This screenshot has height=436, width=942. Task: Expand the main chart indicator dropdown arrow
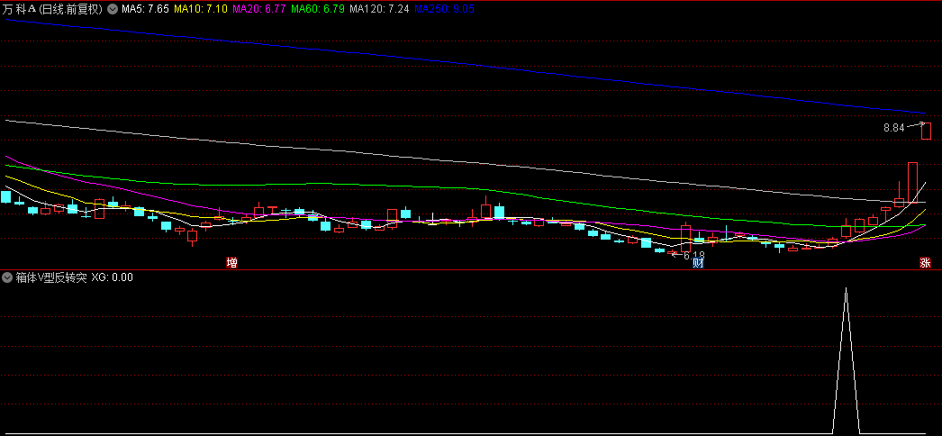113,9
